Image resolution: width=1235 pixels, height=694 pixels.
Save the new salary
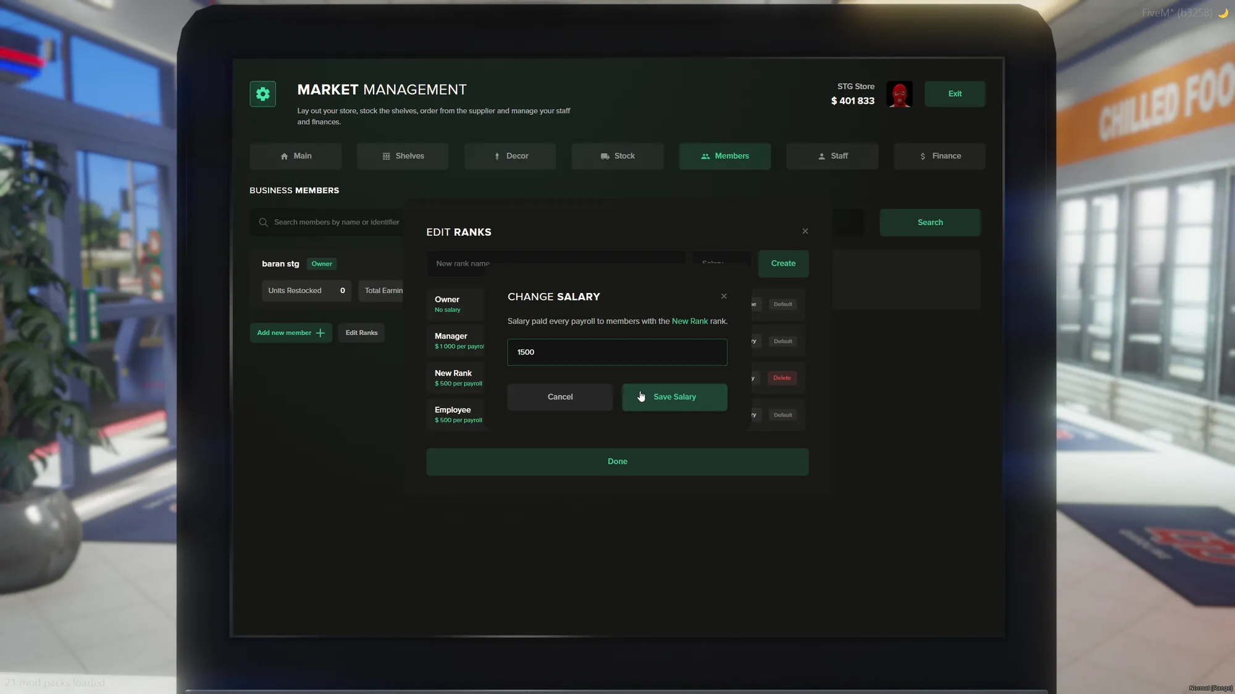pos(674,397)
